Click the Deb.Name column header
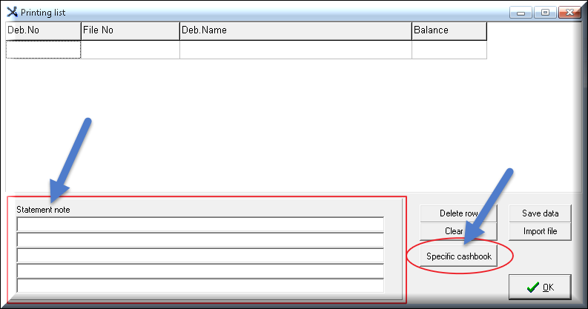The image size is (588, 309). pos(296,30)
